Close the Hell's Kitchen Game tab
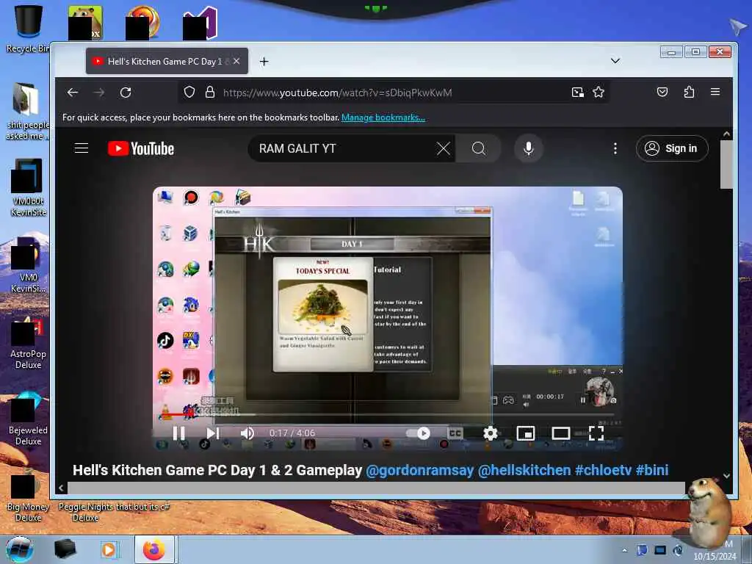Screen dimensions: 752x564 (236, 62)
